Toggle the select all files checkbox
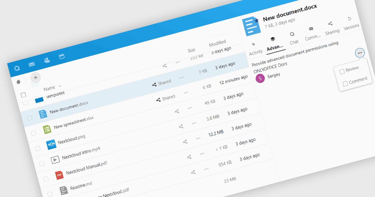The height and width of the screenshot is (197, 375). (x=23, y=95)
